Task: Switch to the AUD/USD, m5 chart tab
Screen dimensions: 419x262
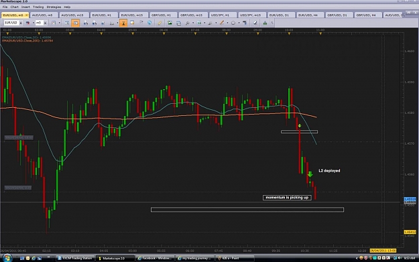Action: click(44, 15)
